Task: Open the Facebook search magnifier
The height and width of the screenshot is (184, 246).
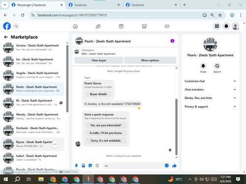Action: [16, 26]
